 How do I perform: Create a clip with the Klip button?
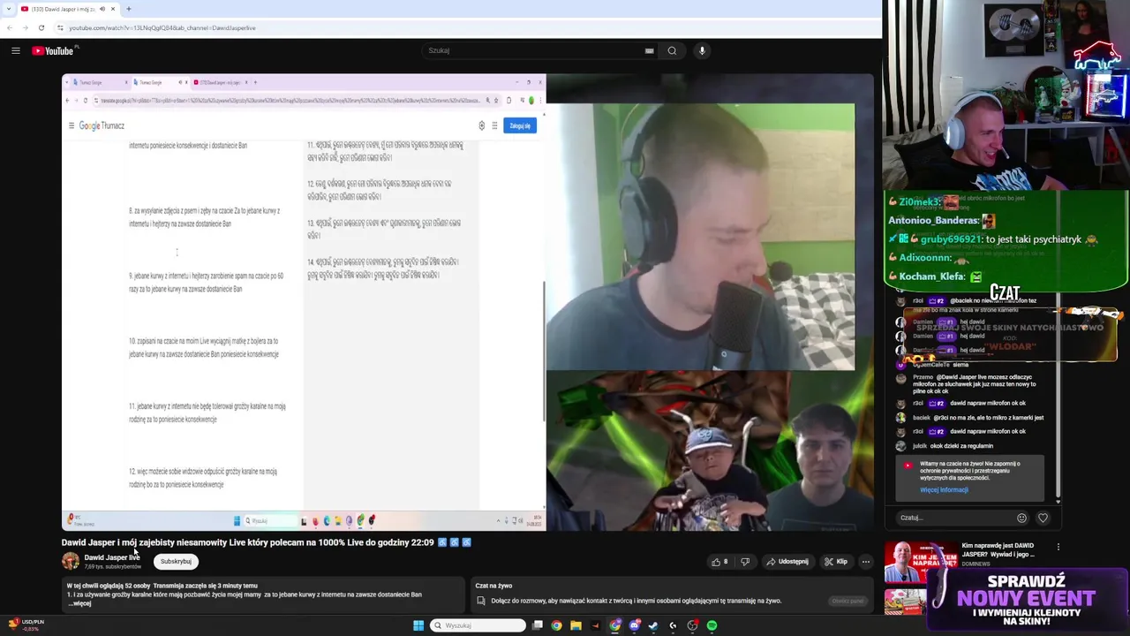coord(836,562)
